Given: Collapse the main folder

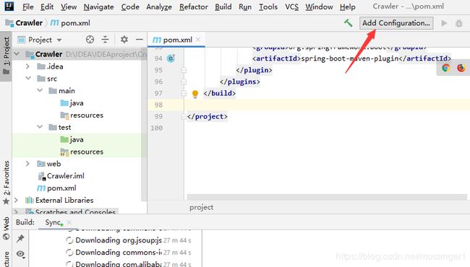Looking at the screenshot, I should [x=40, y=90].
